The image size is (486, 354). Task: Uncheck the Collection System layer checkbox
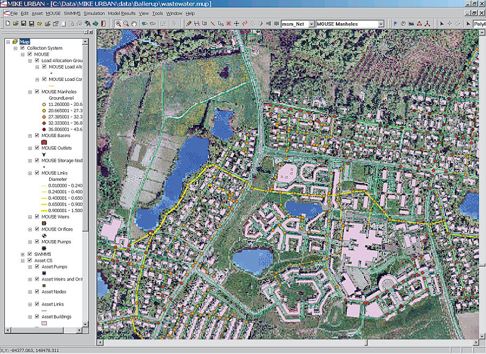pyautogui.click(x=22, y=48)
